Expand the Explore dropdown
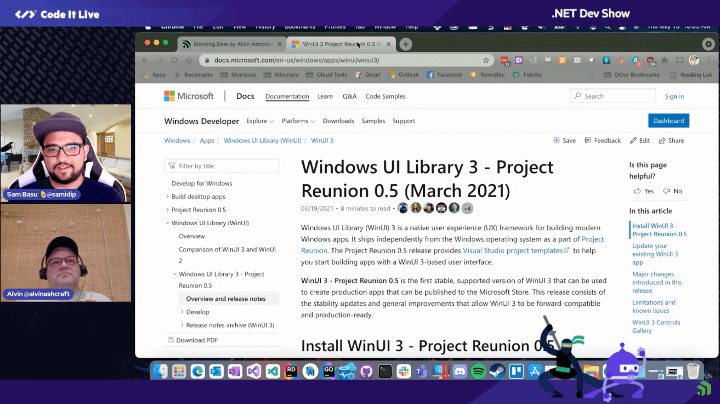 point(260,121)
